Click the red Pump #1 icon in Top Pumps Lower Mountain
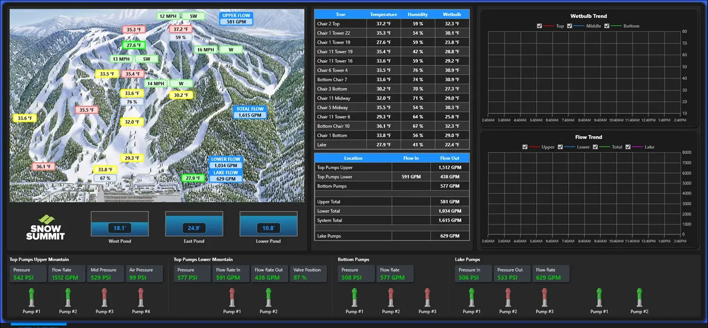708x328 pixels. pyautogui.click(x=232, y=298)
